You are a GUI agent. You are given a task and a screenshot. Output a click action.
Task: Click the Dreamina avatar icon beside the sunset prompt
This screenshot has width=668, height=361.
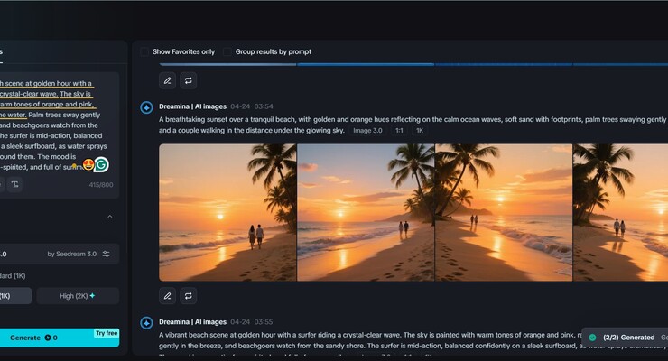[x=146, y=107]
